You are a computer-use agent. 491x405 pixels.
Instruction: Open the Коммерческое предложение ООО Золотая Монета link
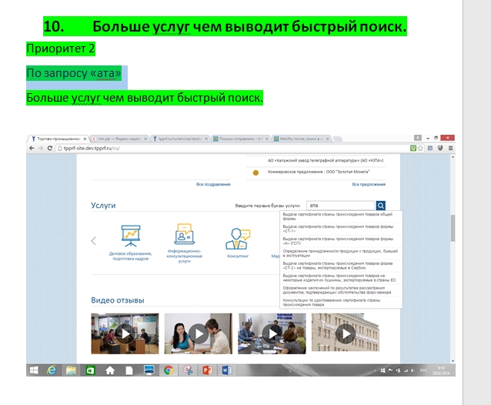pyautogui.click(x=319, y=172)
